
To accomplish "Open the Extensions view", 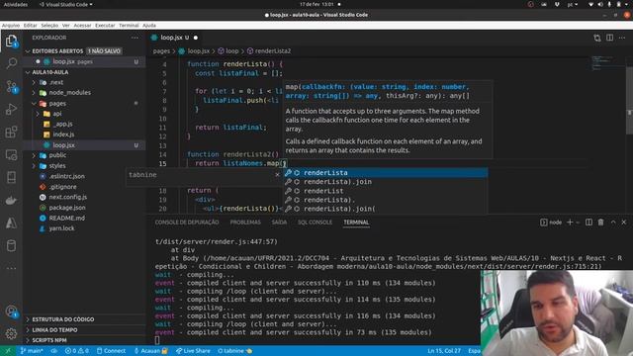I will click(11, 132).
